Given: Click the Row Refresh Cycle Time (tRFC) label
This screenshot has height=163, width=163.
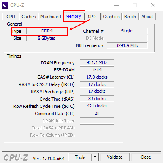Looking at the screenshot, I should pos(44,106).
